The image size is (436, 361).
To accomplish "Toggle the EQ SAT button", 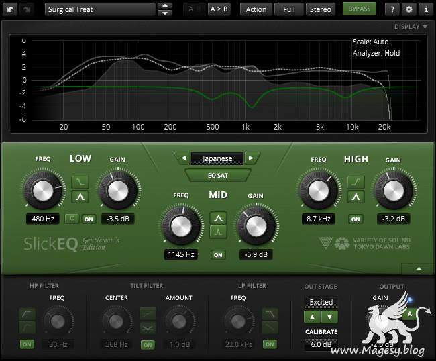I will point(218,176).
